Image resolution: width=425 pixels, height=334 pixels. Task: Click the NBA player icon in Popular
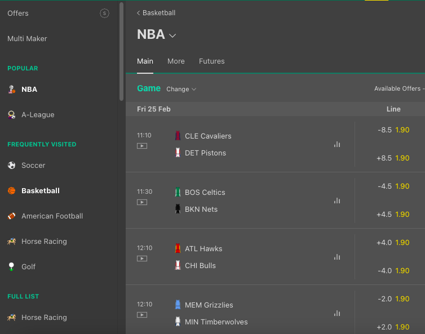(x=12, y=90)
